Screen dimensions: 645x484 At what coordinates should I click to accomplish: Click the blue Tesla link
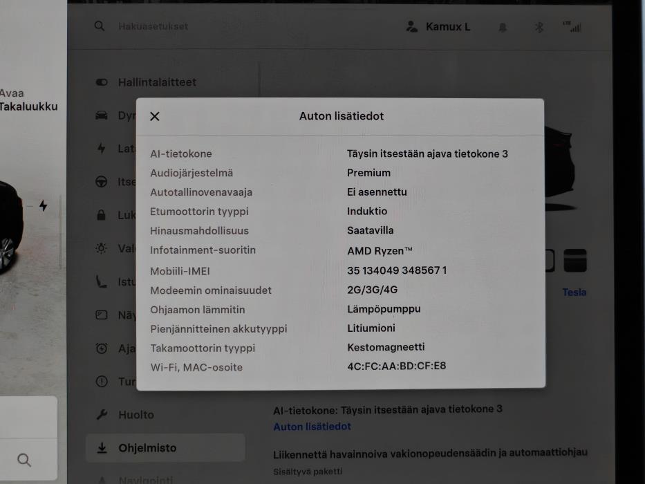574,292
